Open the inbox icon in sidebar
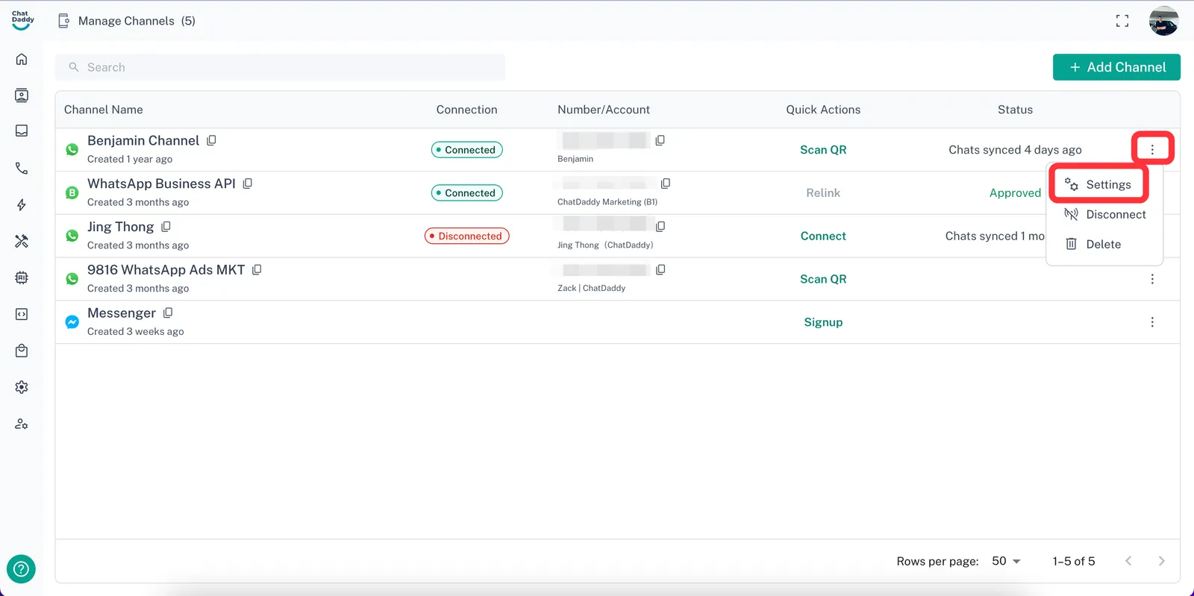 22,131
